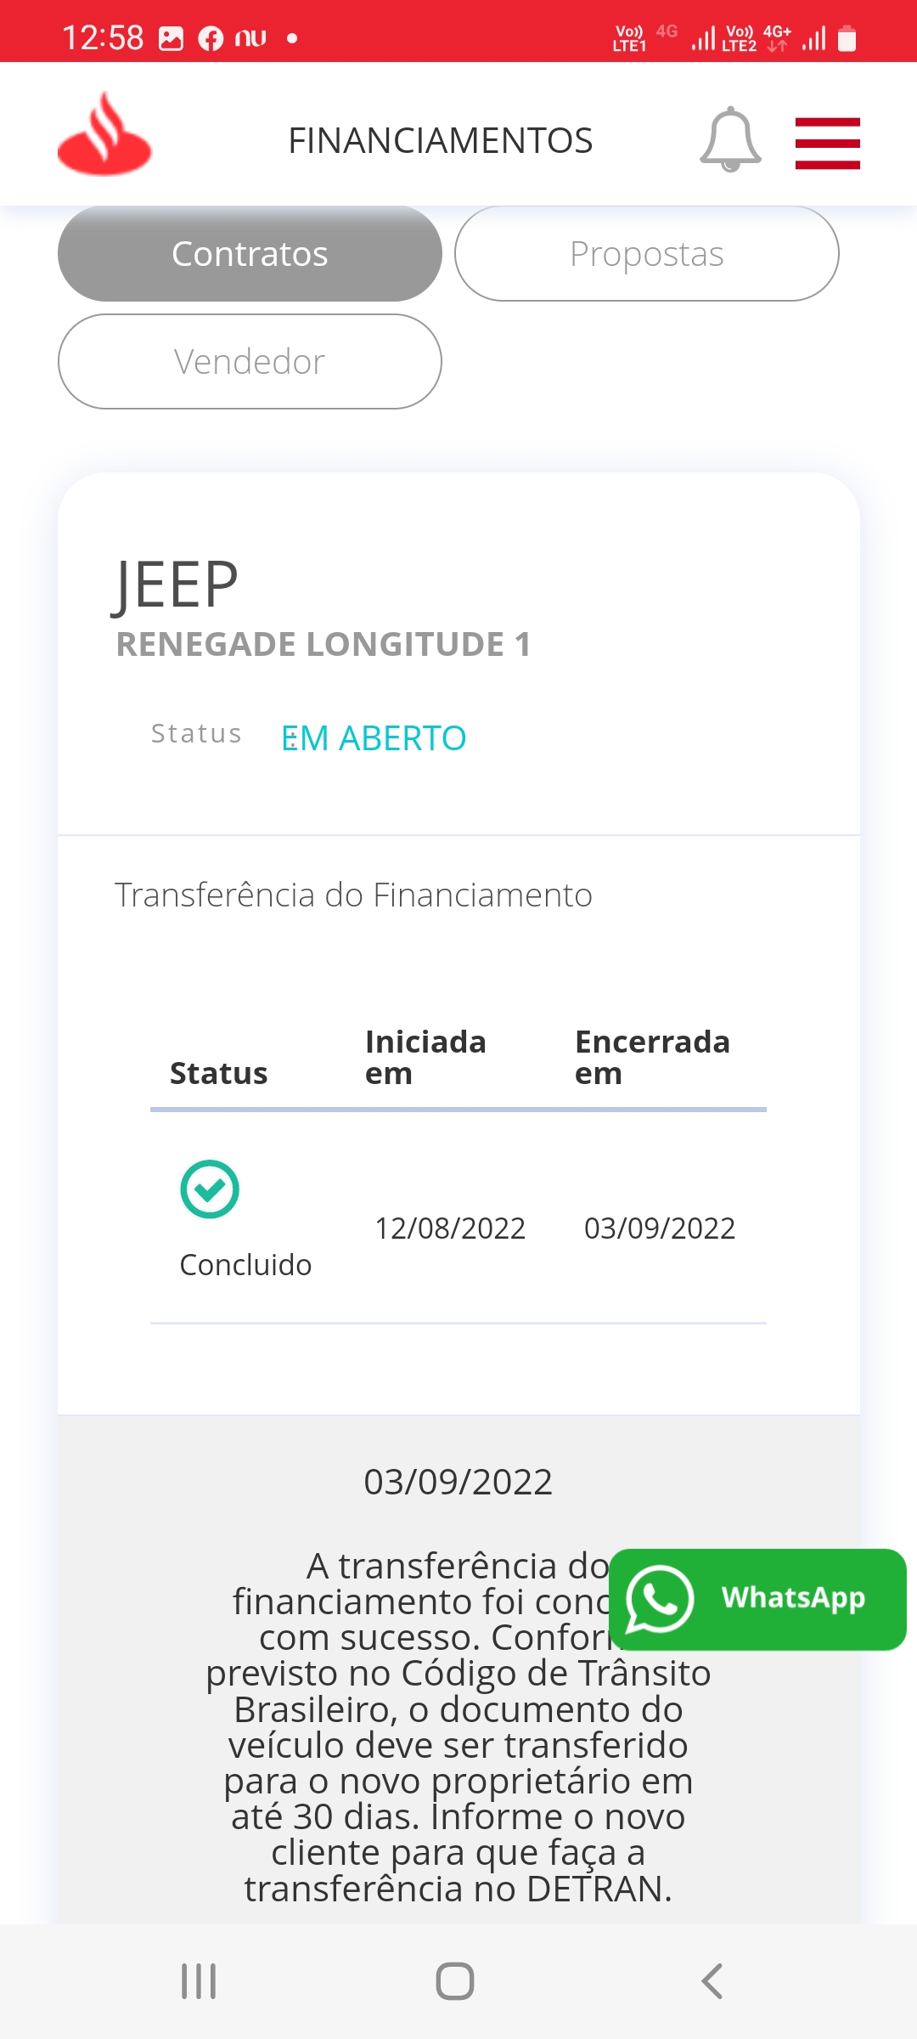
Task: Tap the gallery image icon in status bar
Action: tap(172, 38)
